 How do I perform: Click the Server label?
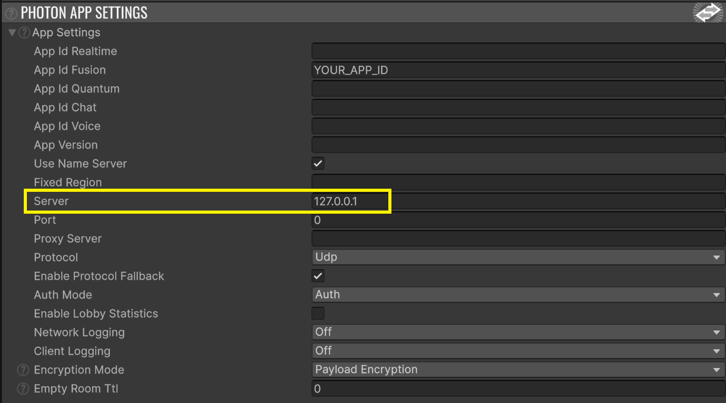click(51, 201)
